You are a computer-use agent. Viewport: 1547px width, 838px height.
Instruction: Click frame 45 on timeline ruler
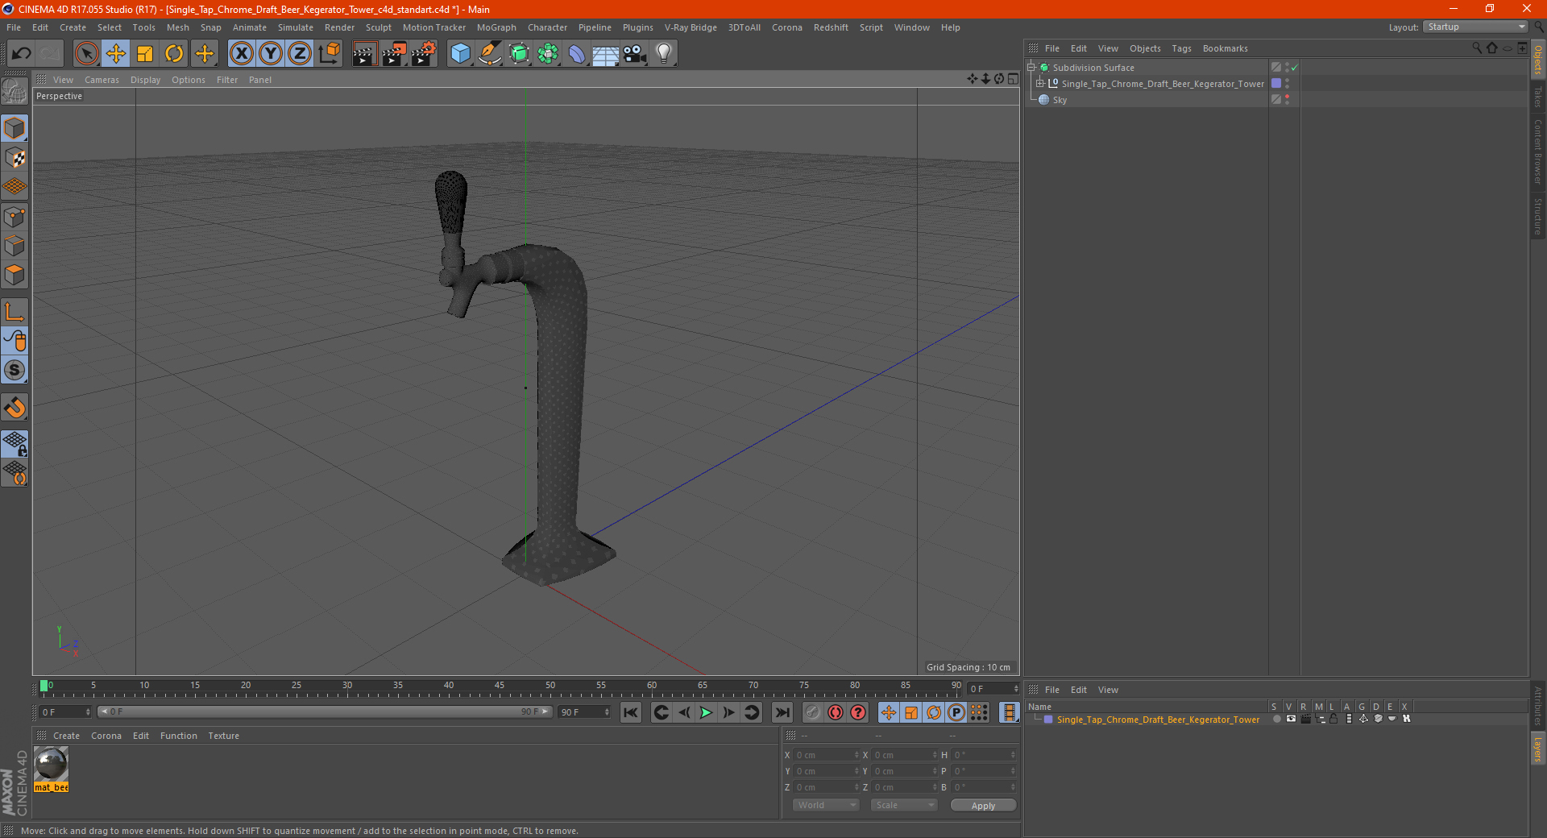point(500,687)
